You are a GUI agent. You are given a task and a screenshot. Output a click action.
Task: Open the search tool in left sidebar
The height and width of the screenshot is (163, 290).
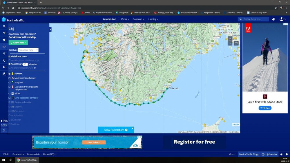coord(4,26)
